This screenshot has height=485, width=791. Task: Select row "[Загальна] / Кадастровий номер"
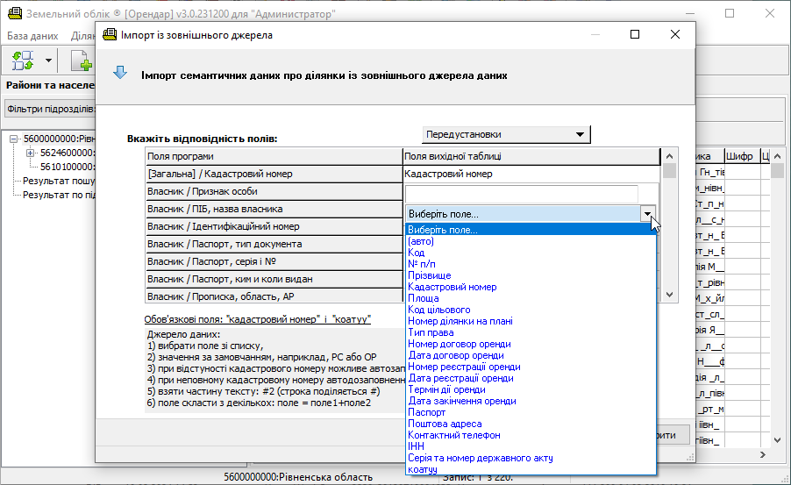[274, 175]
